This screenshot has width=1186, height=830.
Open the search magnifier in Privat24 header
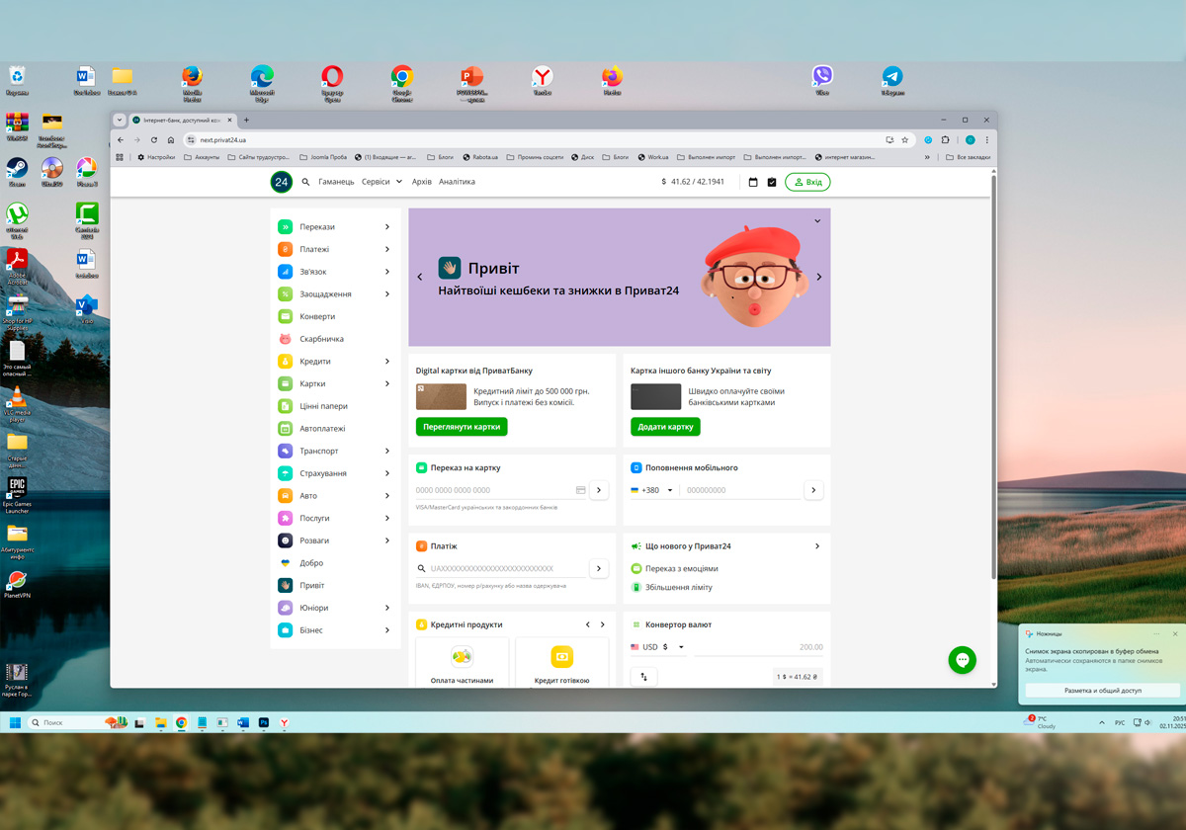tap(305, 182)
